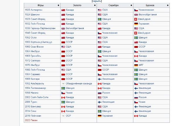Click the Sweden flag in the 2006 gold cell

pyautogui.click(x=63, y=102)
